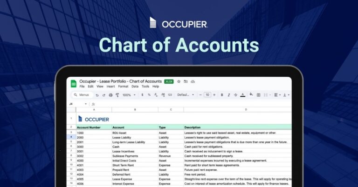
Task: Click the fx formula bar
Action: coord(191,104)
